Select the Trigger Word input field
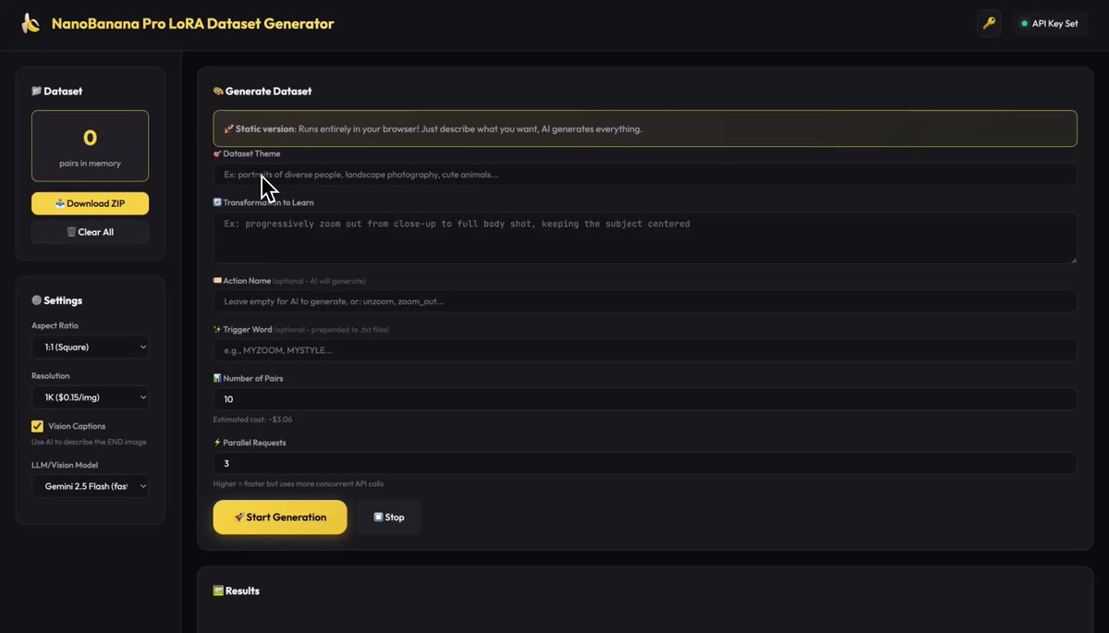This screenshot has height=633, width=1109. point(645,350)
